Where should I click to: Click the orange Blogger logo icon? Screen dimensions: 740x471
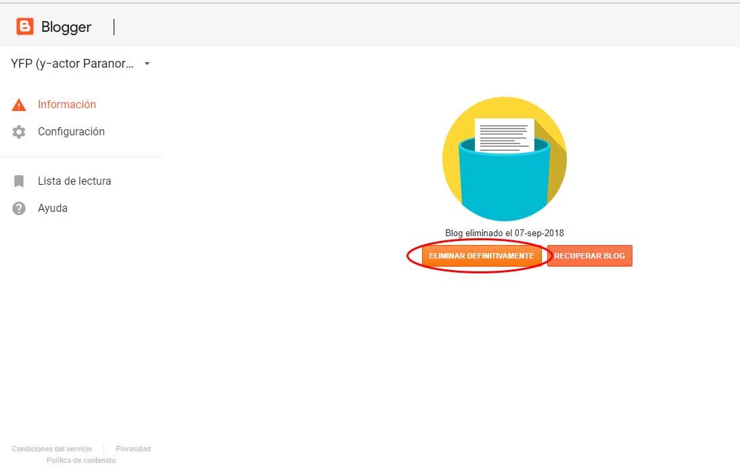(25, 27)
